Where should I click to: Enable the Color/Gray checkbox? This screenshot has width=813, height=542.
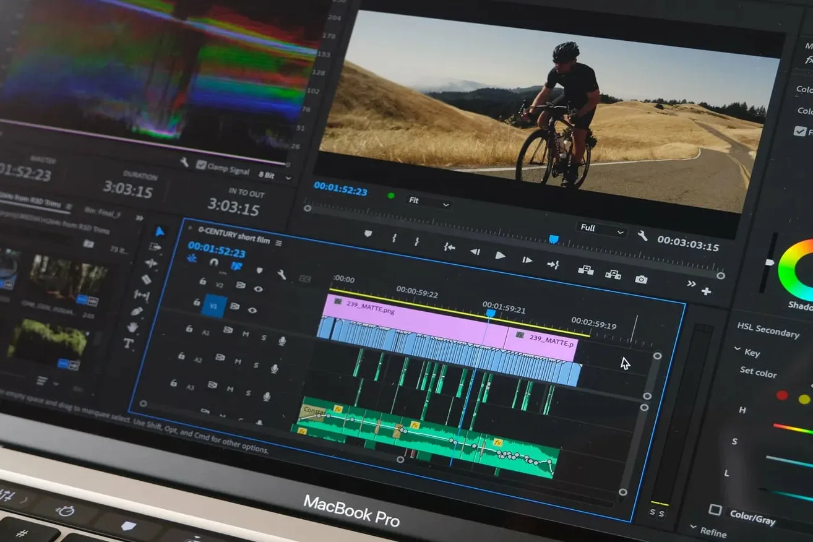(715, 510)
